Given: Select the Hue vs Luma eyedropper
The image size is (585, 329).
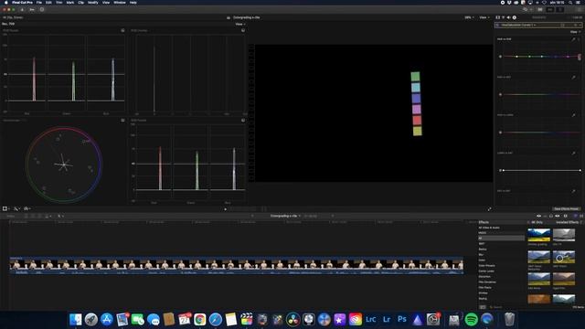Looking at the screenshot, I should (x=573, y=115).
